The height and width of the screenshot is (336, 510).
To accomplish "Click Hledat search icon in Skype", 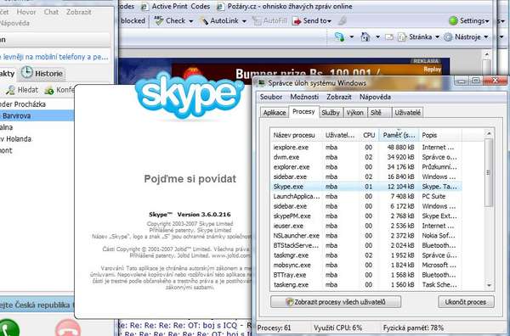I will click(x=11, y=90).
